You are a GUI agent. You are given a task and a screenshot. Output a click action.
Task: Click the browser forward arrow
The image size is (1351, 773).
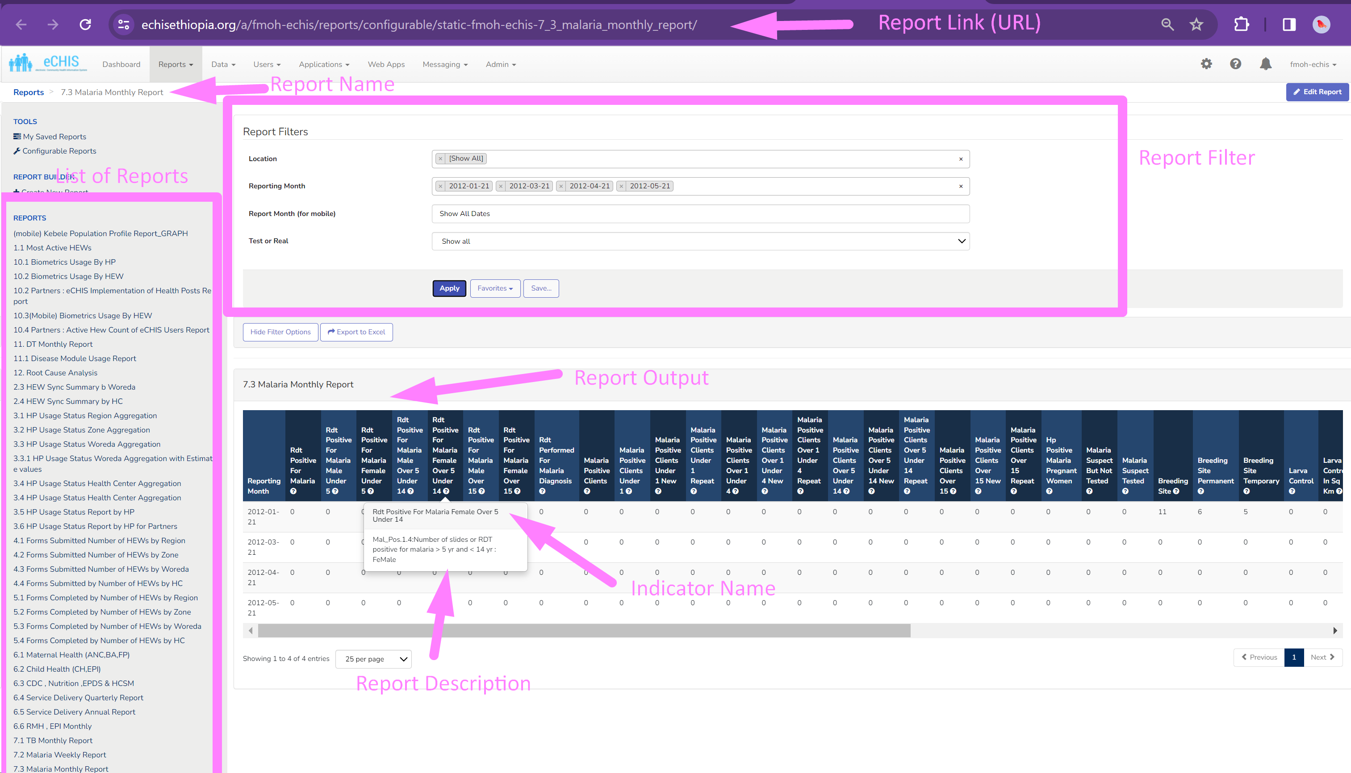[53, 25]
